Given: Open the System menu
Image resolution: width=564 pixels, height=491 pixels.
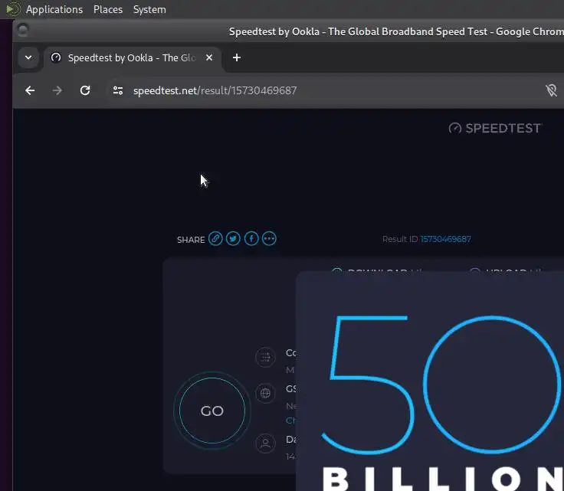Looking at the screenshot, I should 149,9.
